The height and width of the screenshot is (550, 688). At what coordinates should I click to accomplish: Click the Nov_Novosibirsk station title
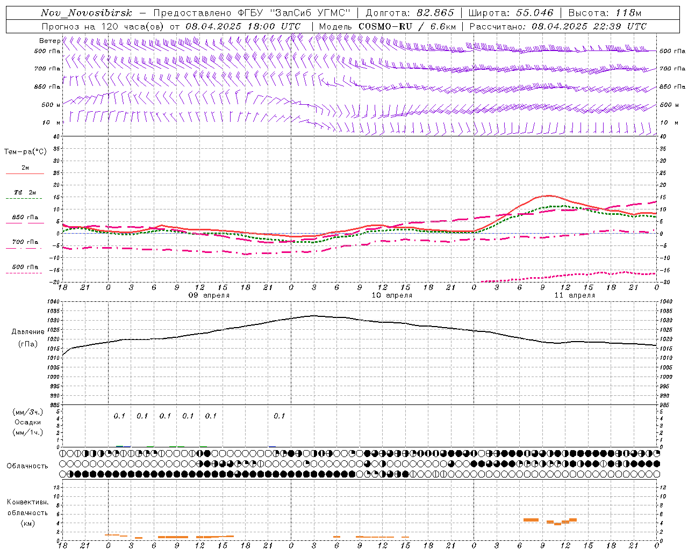pyautogui.click(x=87, y=13)
